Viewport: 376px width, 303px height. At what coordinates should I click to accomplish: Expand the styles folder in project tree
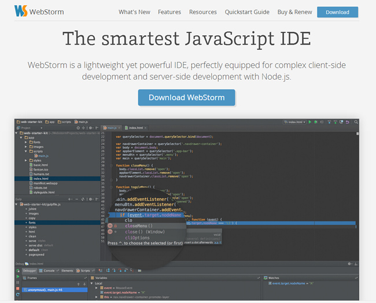(x=26, y=160)
